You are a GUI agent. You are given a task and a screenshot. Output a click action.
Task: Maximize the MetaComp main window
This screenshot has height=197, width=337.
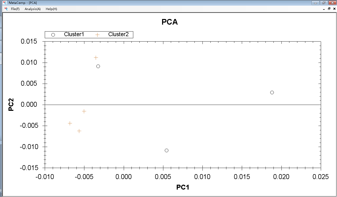(324, 3)
